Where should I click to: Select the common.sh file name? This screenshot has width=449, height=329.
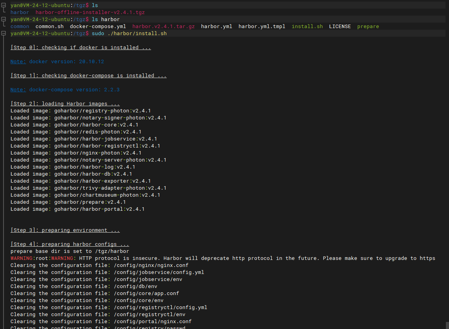click(x=50, y=26)
